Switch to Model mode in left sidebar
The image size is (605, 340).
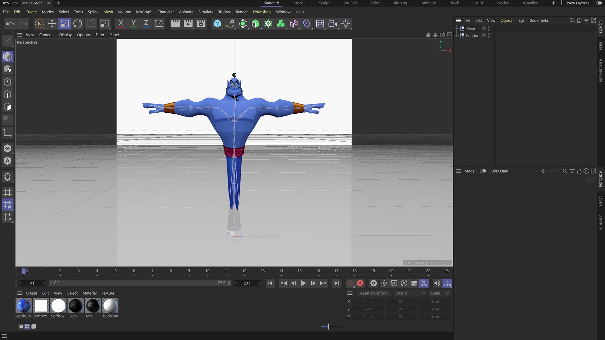8,57
